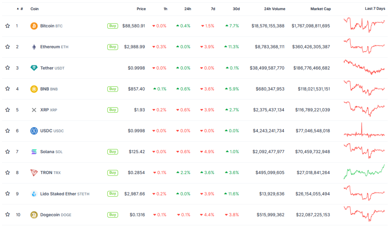The image size is (391, 226).
Task: Toggle favorite star for Bitcoin
Action: [7, 26]
